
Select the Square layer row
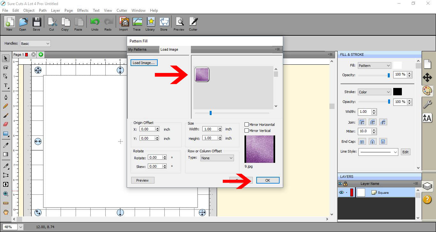tap(377, 192)
